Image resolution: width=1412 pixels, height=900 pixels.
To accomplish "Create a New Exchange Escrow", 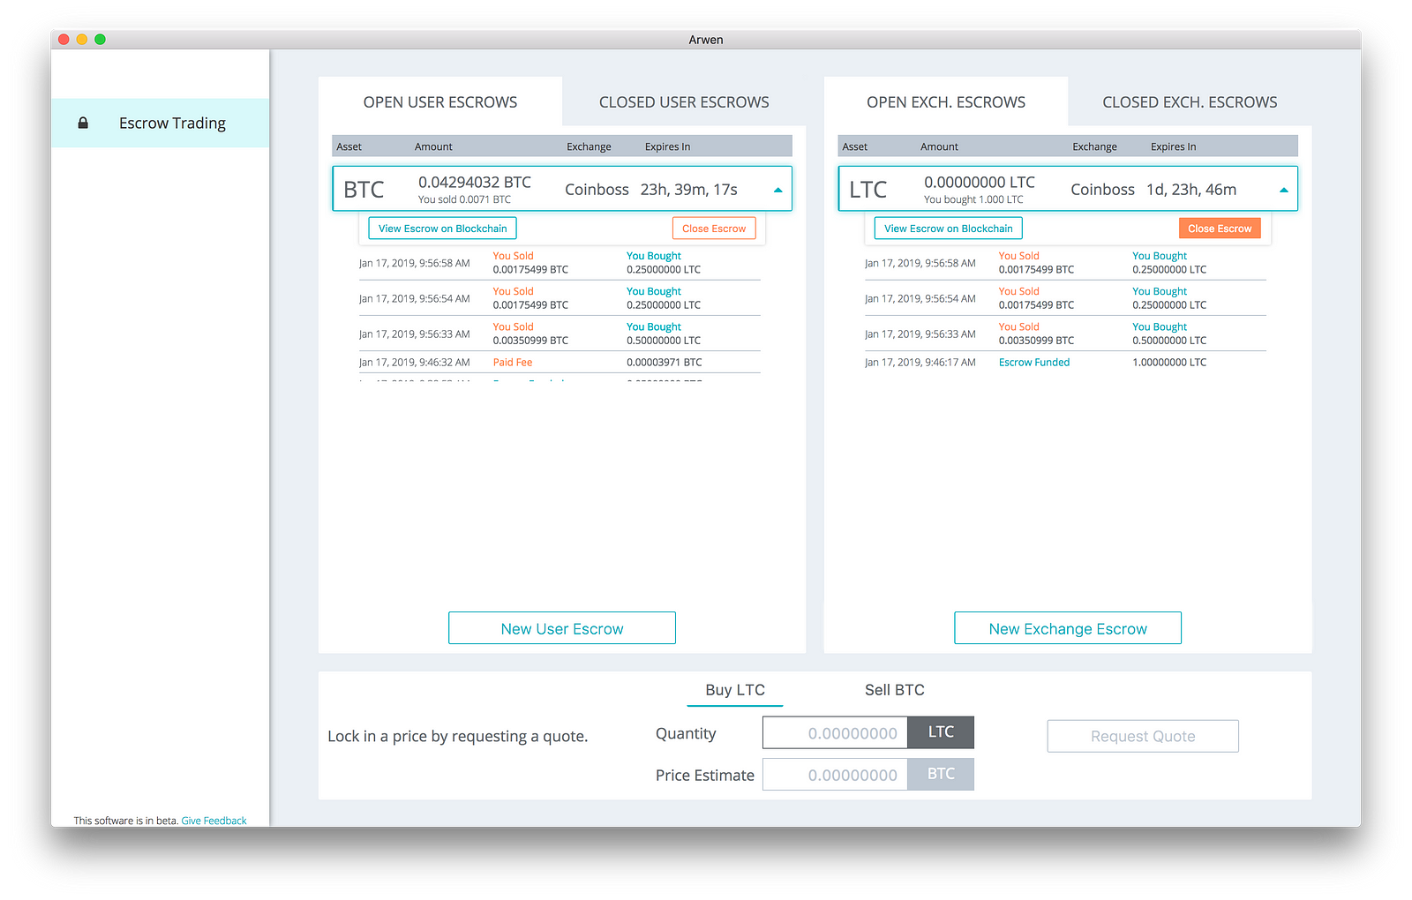I will coord(1068,628).
